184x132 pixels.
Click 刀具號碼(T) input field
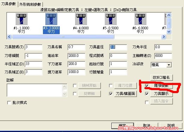[x=34, y=47]
